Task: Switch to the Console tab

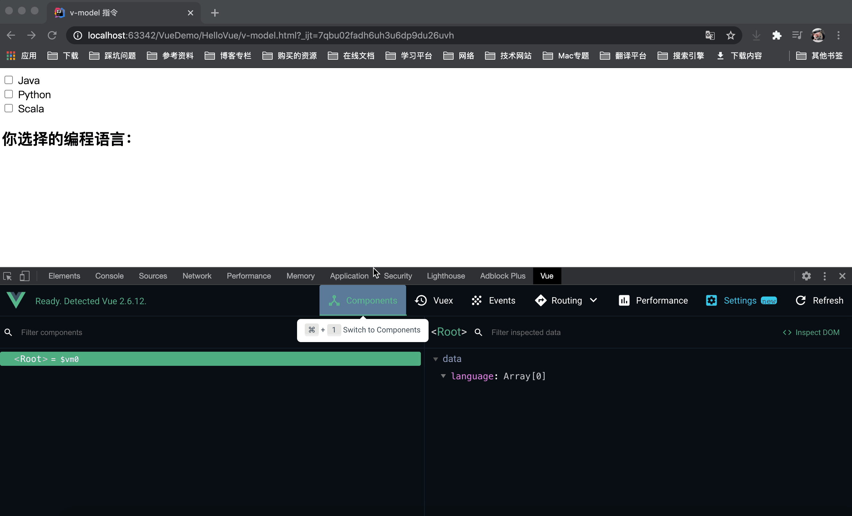Action: tap(109, 276)
